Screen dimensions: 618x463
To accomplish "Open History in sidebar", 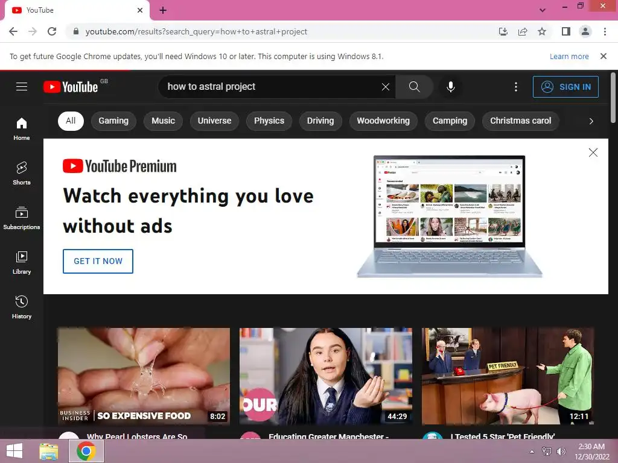I will (x=22, y=307).
